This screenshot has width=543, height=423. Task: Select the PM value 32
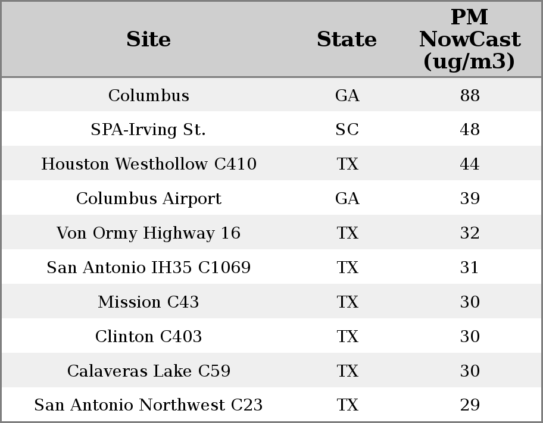469,233
